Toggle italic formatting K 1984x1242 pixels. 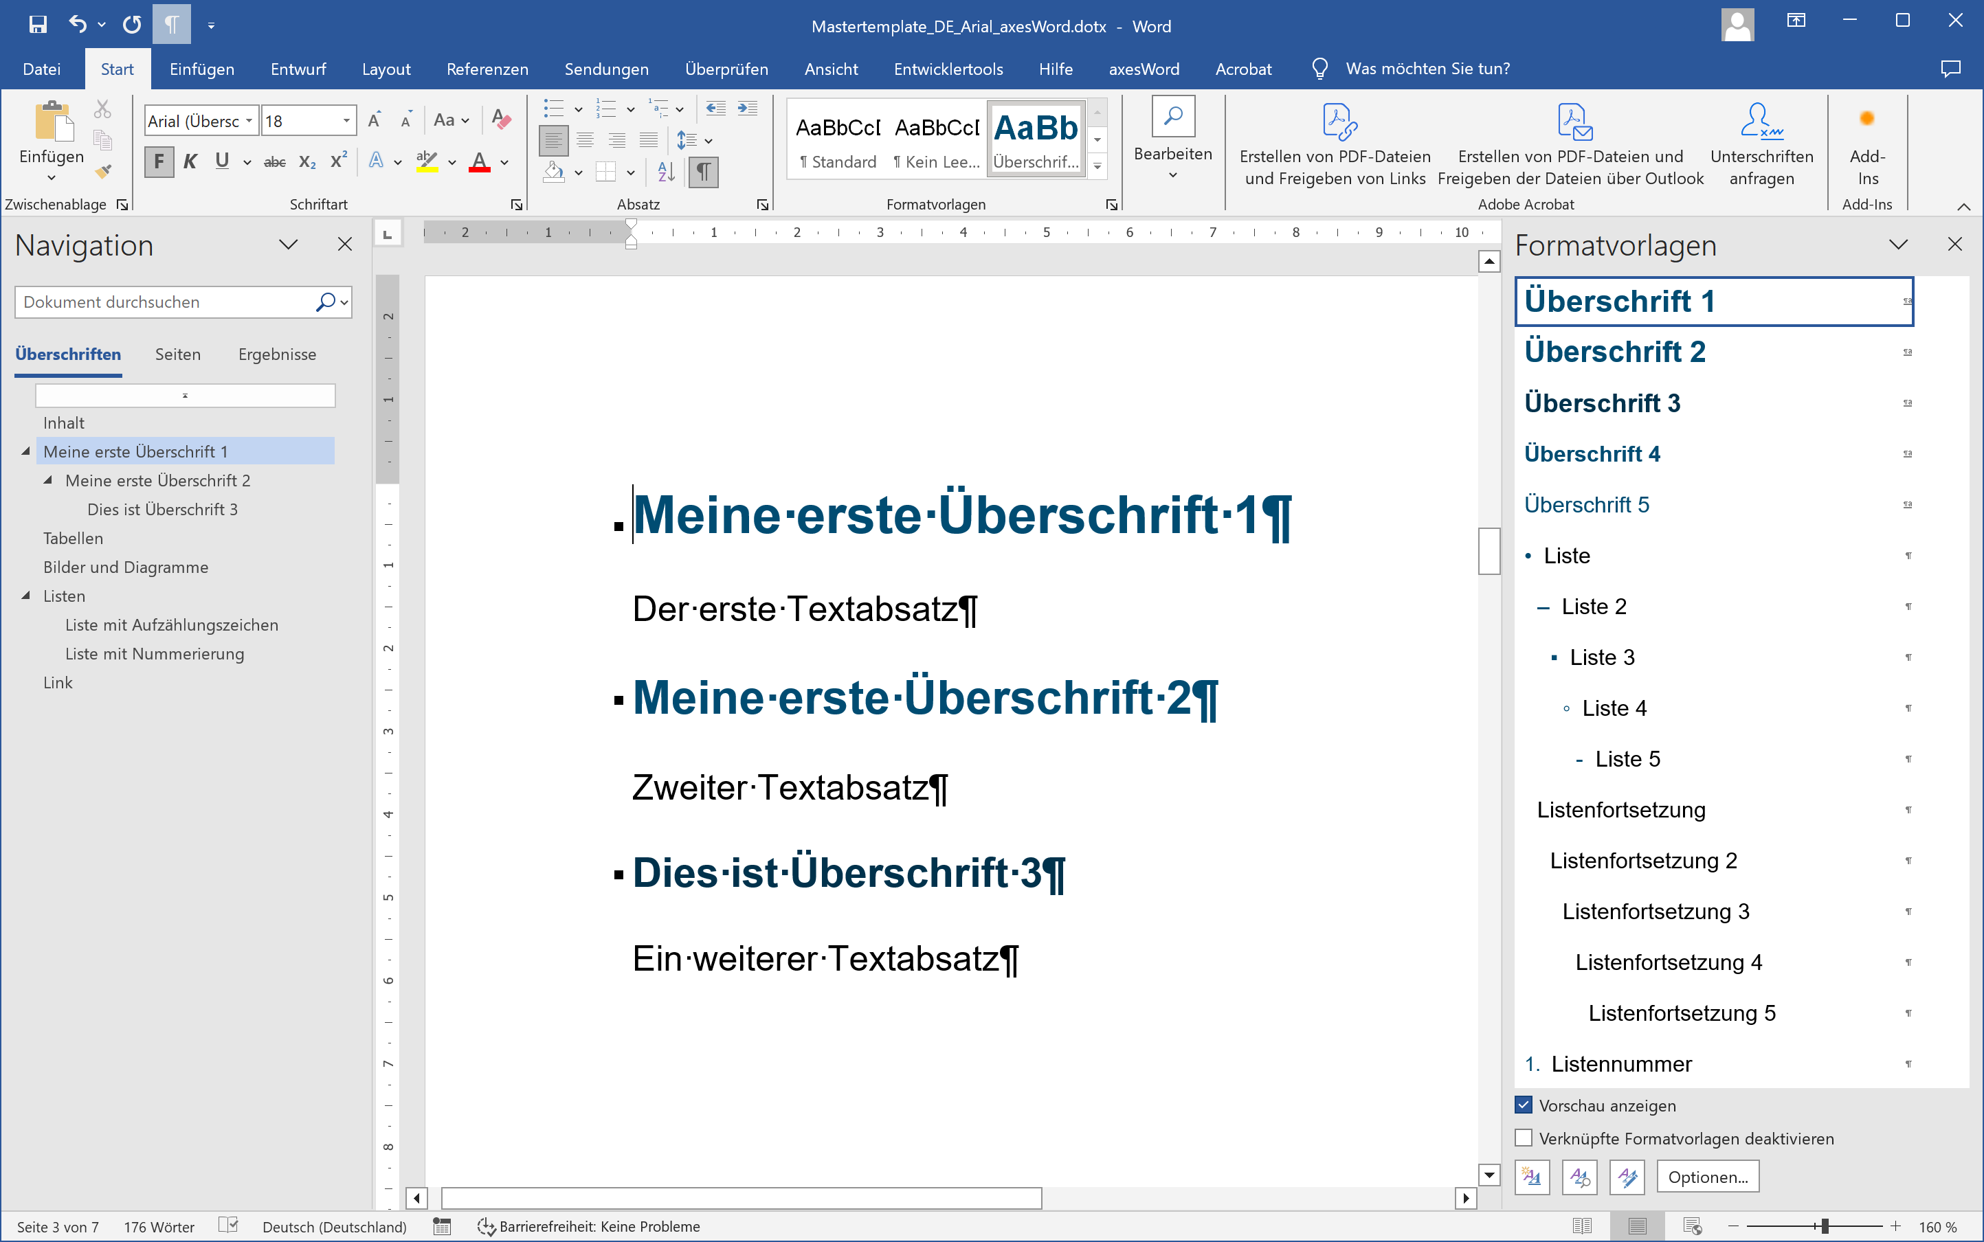(x=190, y=162)
